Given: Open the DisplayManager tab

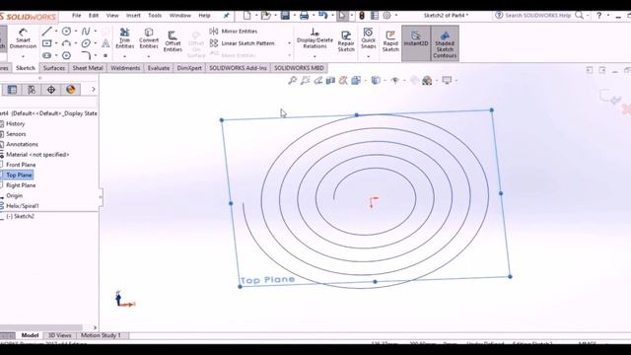Looking at the screenshot, I should (70, 90).
